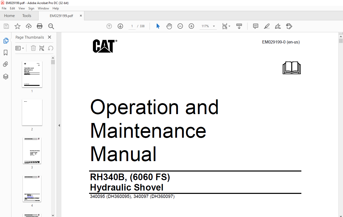Click the thumbnails panel scrollbar thumb

(x=53, y=62)
